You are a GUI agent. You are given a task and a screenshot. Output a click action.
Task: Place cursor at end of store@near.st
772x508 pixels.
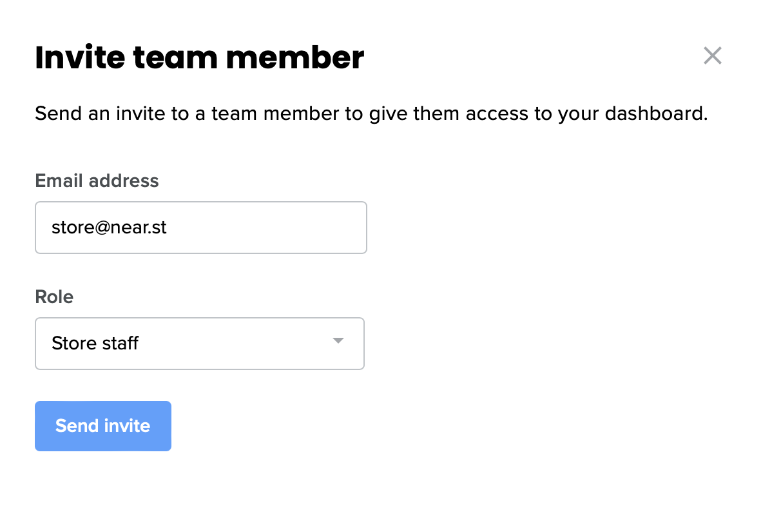click(x=168, y=228)
